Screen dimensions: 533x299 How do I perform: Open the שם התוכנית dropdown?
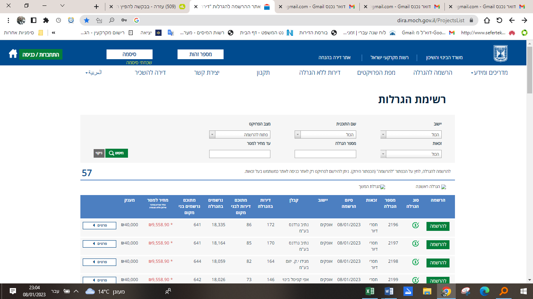[325, 135]
